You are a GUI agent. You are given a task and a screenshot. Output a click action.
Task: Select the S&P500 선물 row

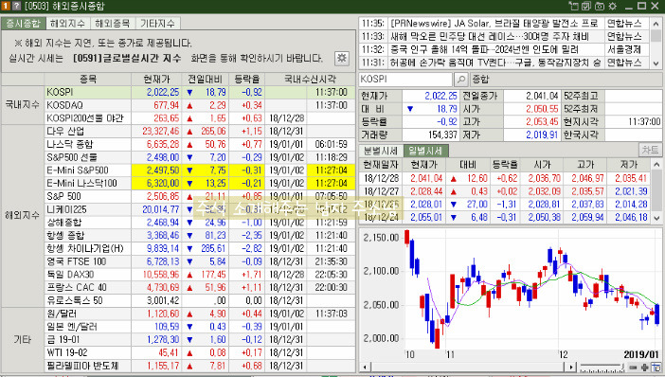[x=199, y=157]
